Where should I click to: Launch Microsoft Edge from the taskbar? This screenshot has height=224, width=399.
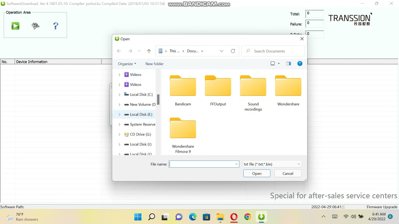(193, 217)
